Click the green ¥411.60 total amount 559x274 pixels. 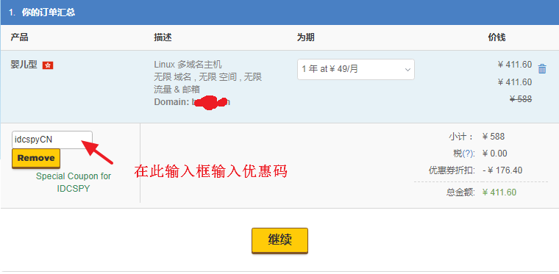tap(499, 192)
